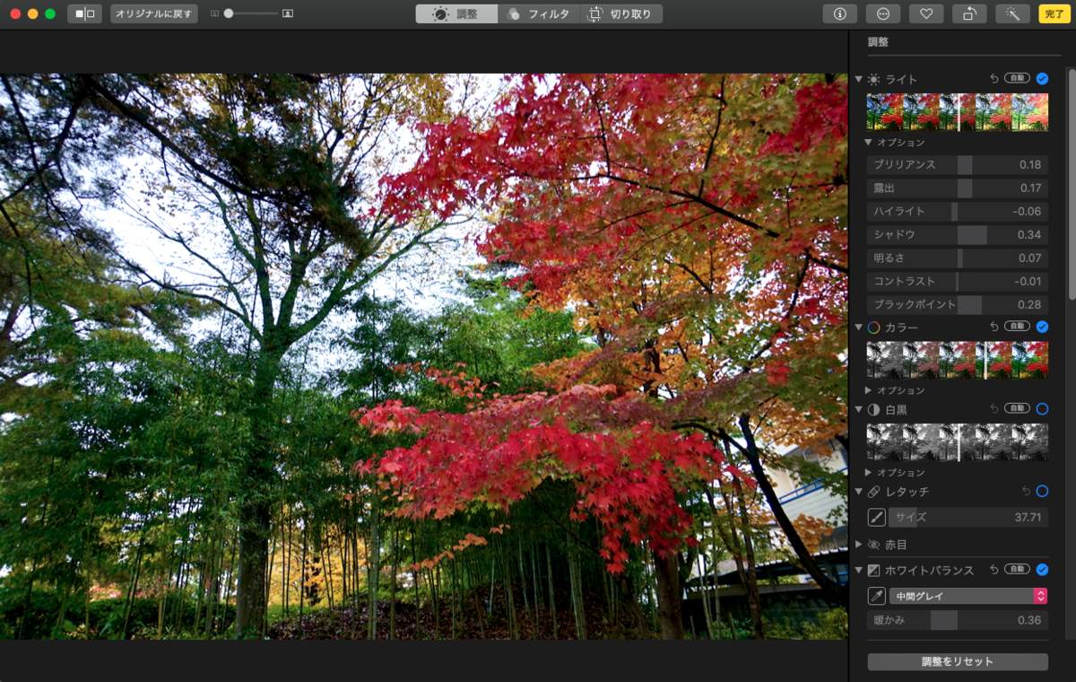Mark this photo as a favorite

[x=926, y=13]
